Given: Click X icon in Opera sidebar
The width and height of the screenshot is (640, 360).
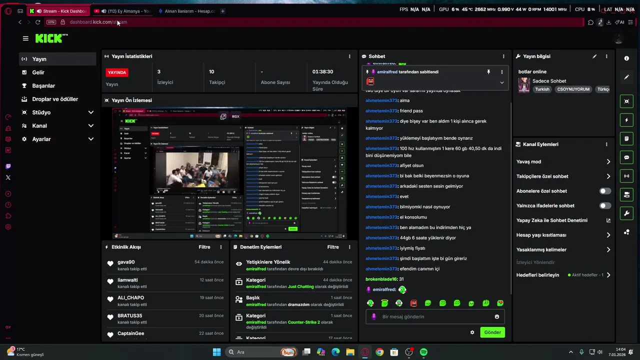Looking at the screenshot, I should click(8, 177).
